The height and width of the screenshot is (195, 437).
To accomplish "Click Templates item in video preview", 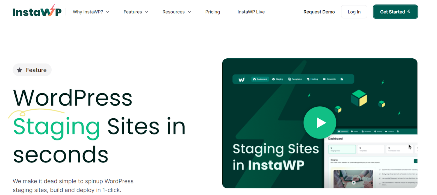I will pos(295,79).
